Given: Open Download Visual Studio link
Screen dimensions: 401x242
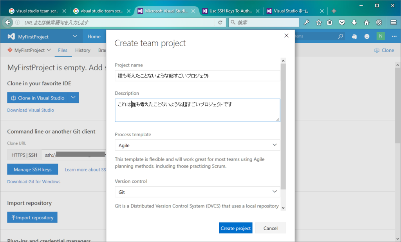Looking at the screenshot, I should [x=31, y=110].
